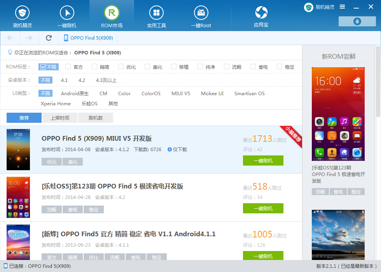Filter UI type by 其他
This screenshot has height=272, width=381.
pyautogui.click(x=113, y=104)
